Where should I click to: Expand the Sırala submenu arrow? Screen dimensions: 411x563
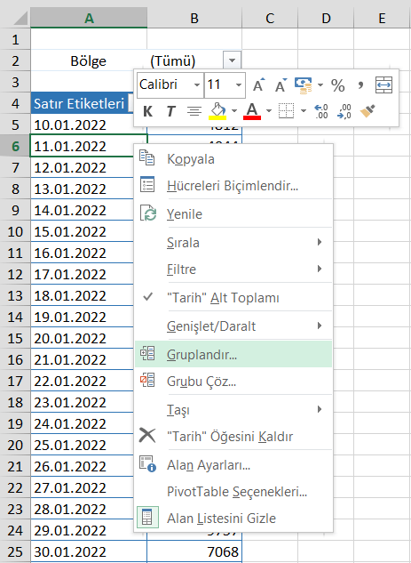320,242
